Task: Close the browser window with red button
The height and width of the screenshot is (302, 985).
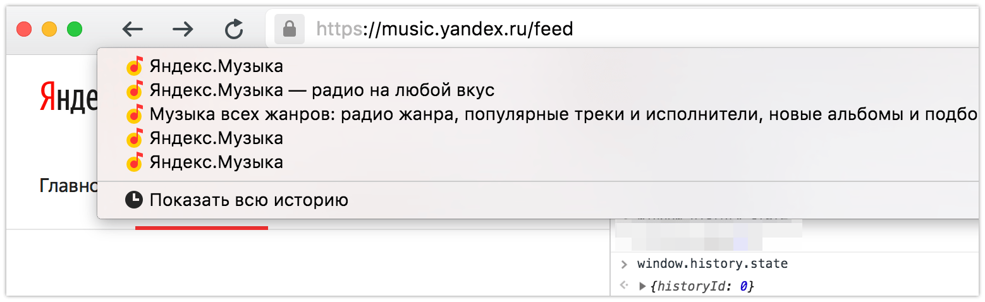Action: coord(24,29)
